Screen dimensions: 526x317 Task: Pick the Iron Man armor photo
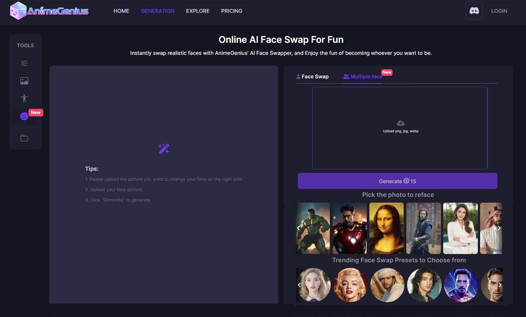349,228
